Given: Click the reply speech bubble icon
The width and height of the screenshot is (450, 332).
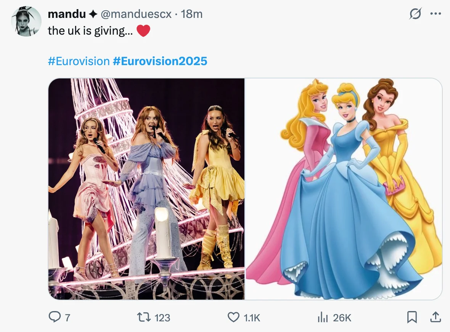Looking at the screenshot, I should pyautogui.click(x=55, y=317).
